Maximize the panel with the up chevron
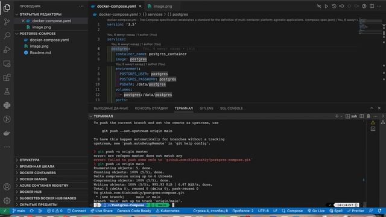Viewport: 386px width, 217px height. 372,108
